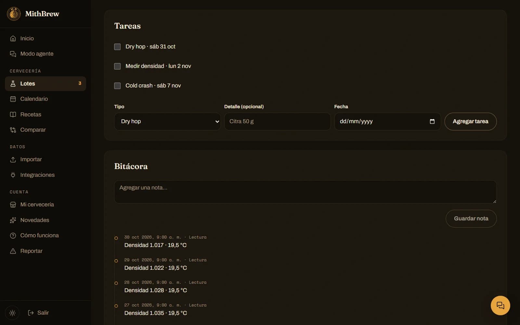Click the Recetas book icon

pyautogui.click(x=13, y=114)
